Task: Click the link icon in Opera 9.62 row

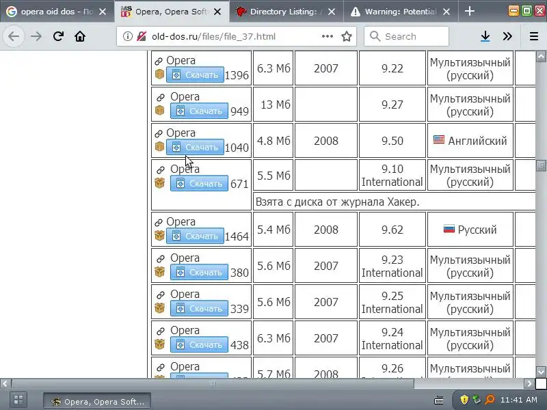Action: click(x=159, y=223)
